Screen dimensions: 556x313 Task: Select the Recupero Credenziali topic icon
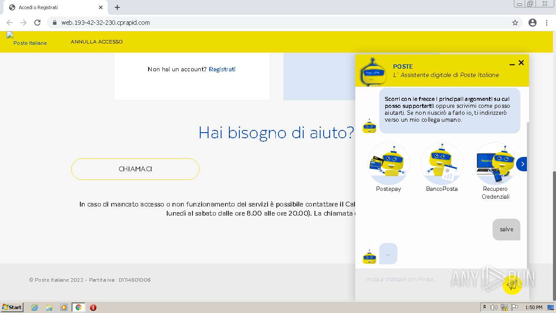click(495, 163)
